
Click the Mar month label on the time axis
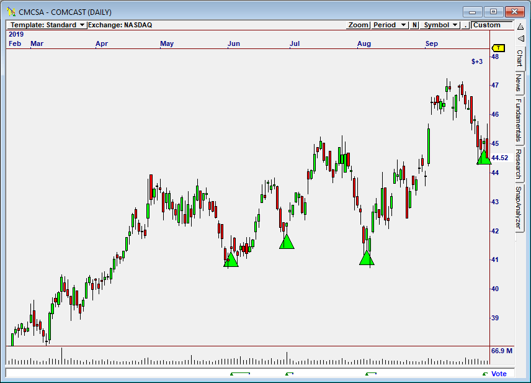(37, 43)
